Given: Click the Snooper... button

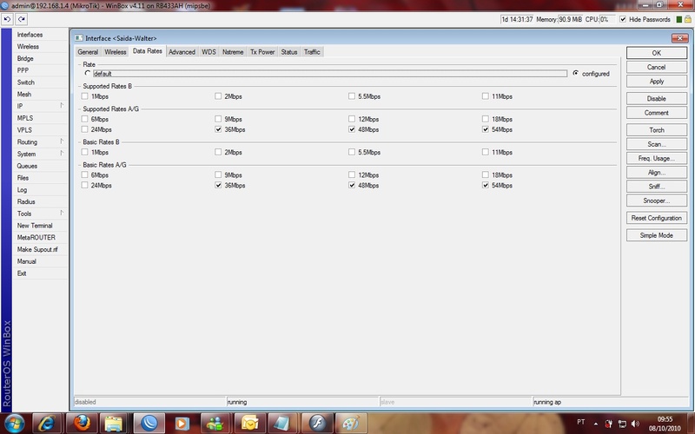Looking at the screenshot, I should pyautogui.click(x=657, y=201).
